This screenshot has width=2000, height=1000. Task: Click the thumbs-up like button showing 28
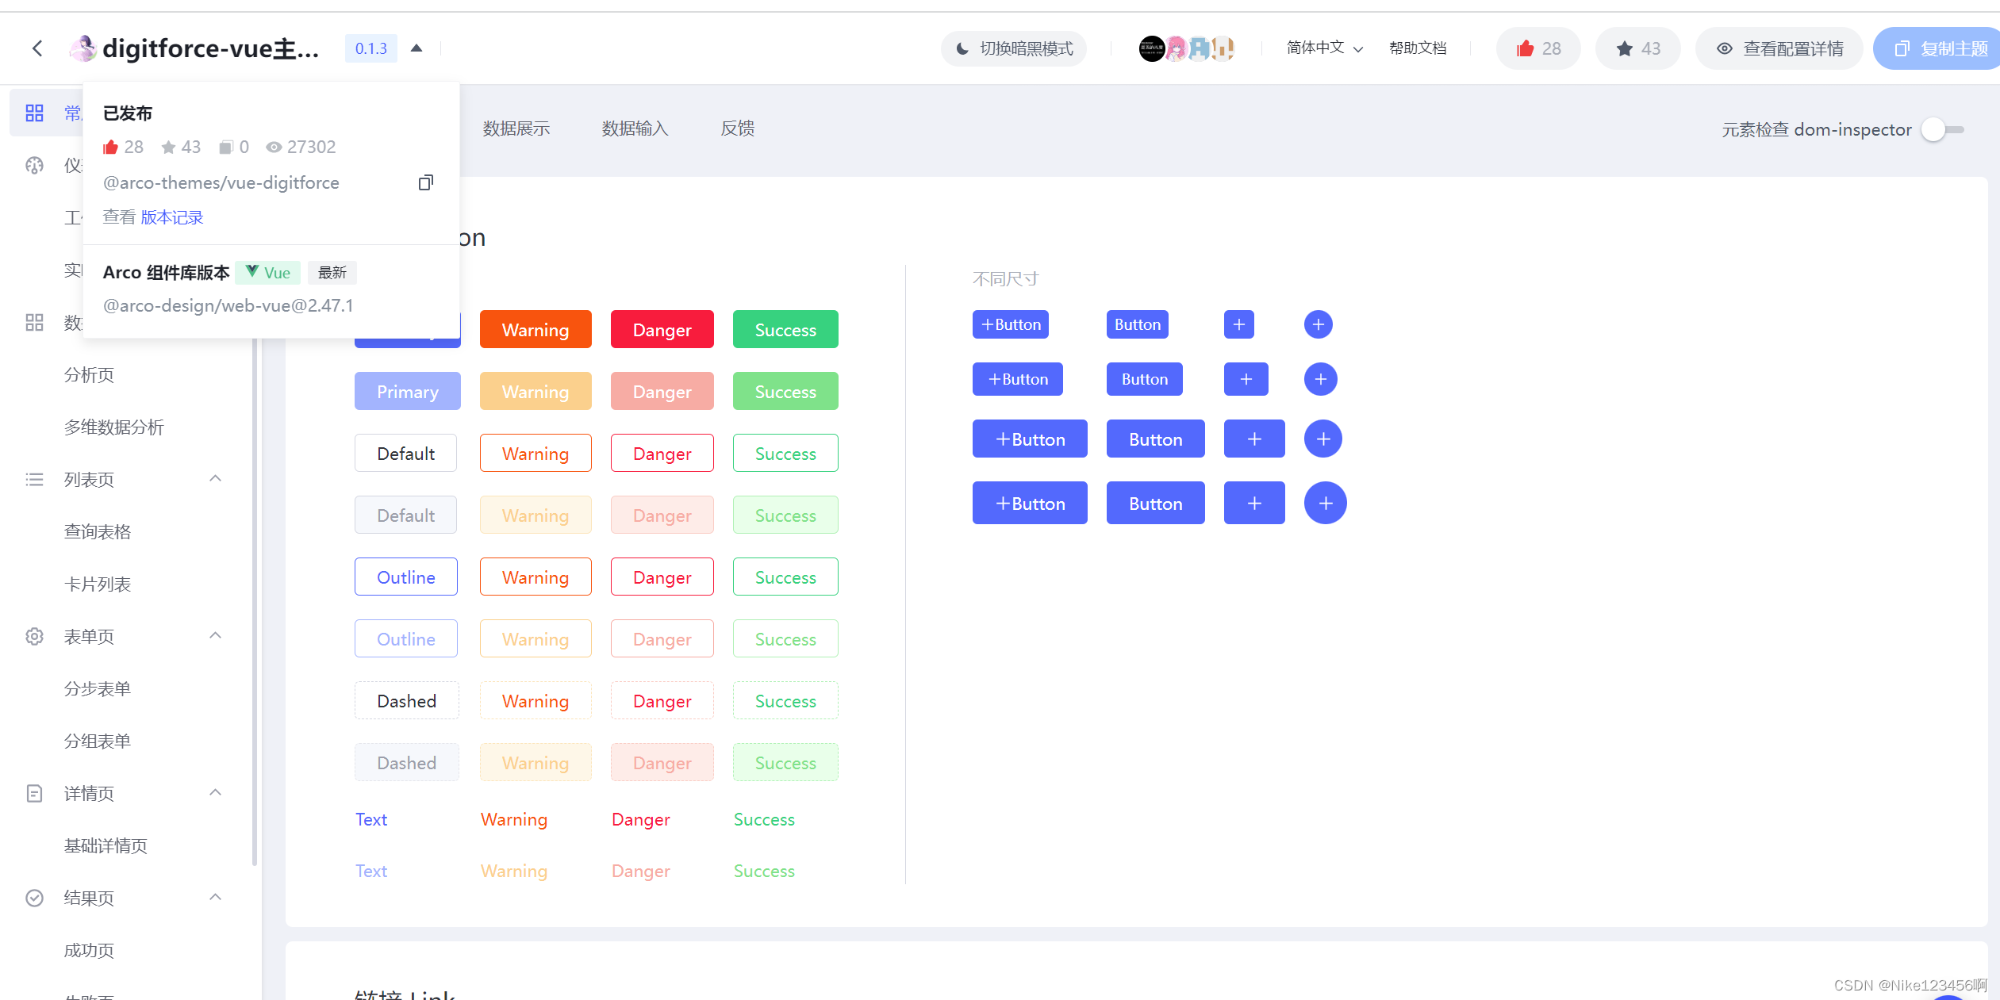(1537, 48)
